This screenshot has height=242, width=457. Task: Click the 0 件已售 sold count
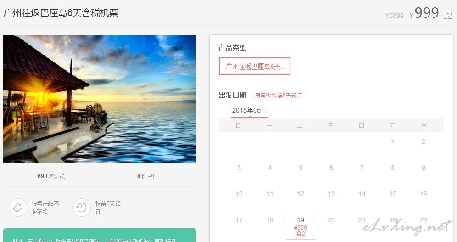tap(147, 176)
